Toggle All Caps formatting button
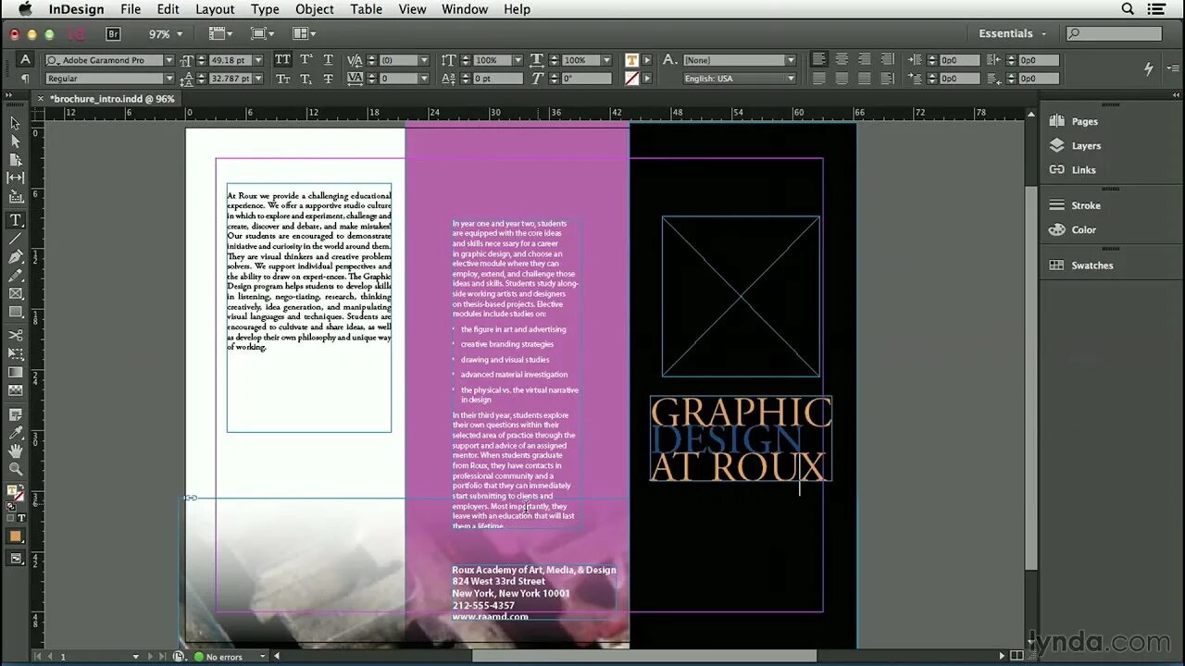The width and height of the screenshot is (1185, 666). click(x=282, y=60)
